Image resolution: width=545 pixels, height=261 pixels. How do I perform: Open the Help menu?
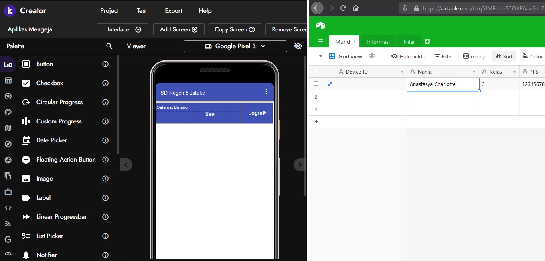tap(205, 11)
